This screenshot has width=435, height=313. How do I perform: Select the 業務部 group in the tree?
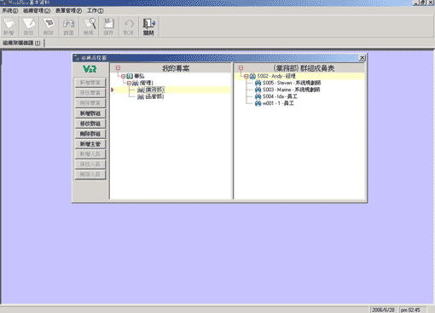pos(154,90)
